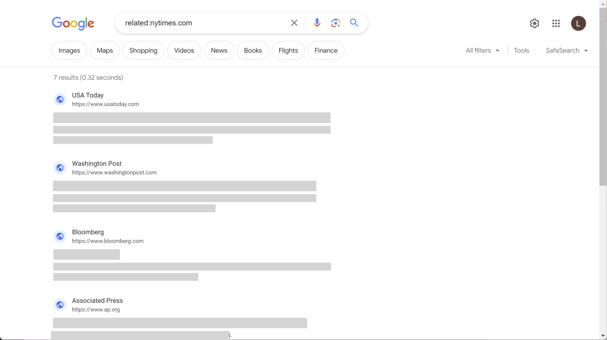Viewport: 607px width, 340px height.
Task: Open the Tools options
Action: [x=521, y=50]
